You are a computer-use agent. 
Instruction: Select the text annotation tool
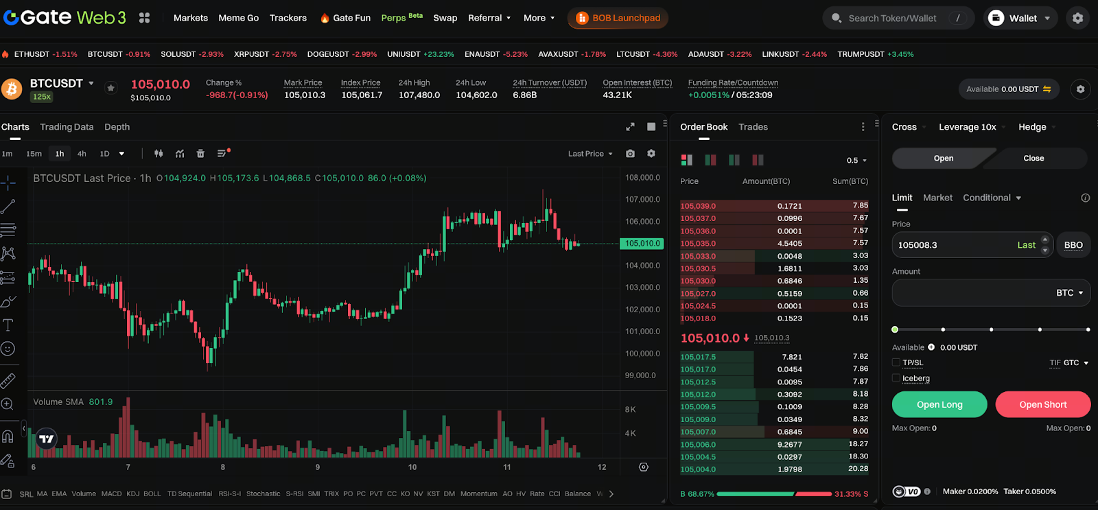(x=8, y=325)
